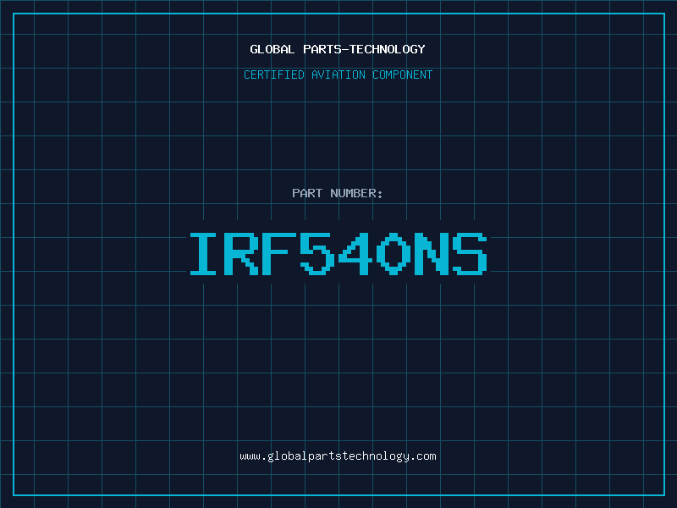Viewport: 677px width, 508px height.
Task: Select the digit 5 in the part number
Action: pyautogui.click(x=318, y=253)
